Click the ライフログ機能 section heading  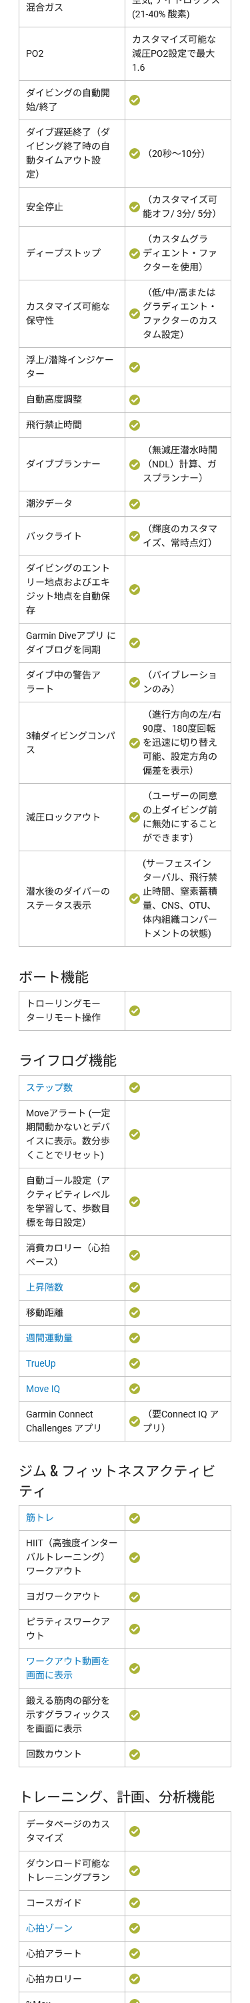(67, 1060)
